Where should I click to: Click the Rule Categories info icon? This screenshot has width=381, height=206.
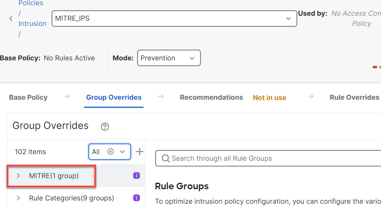137,198
